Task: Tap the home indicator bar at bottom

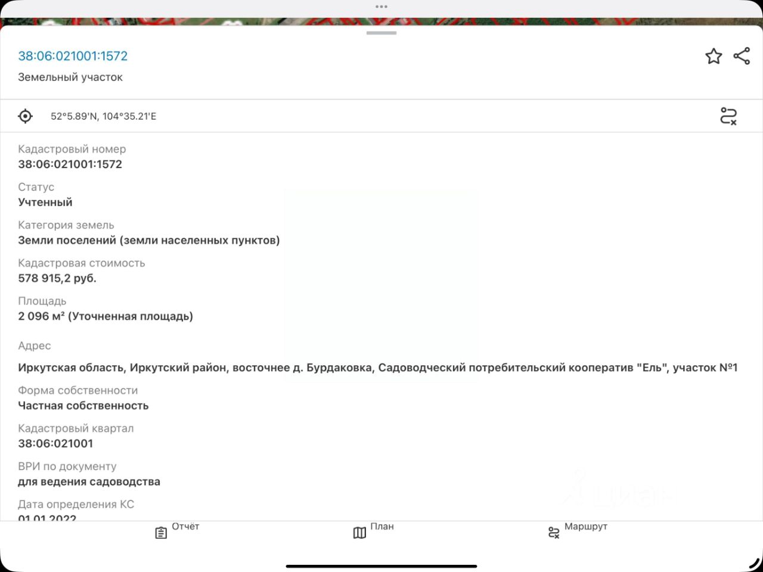Action: [x=381, y=566]
